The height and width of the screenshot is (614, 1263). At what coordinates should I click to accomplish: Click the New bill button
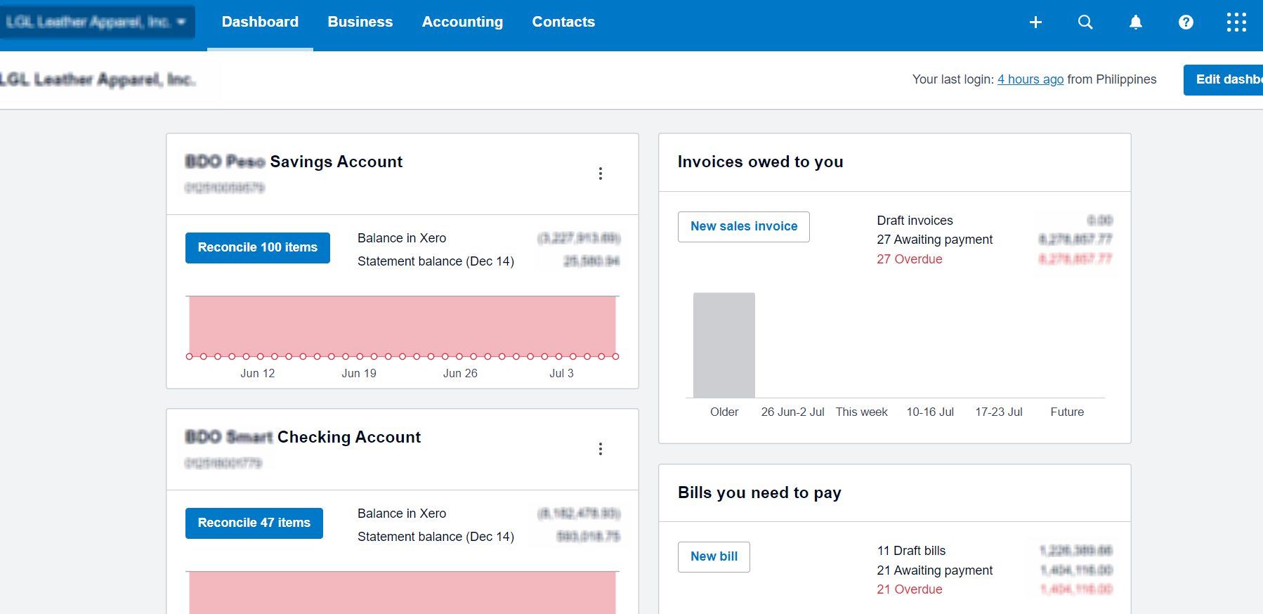(x=714, y=557)
